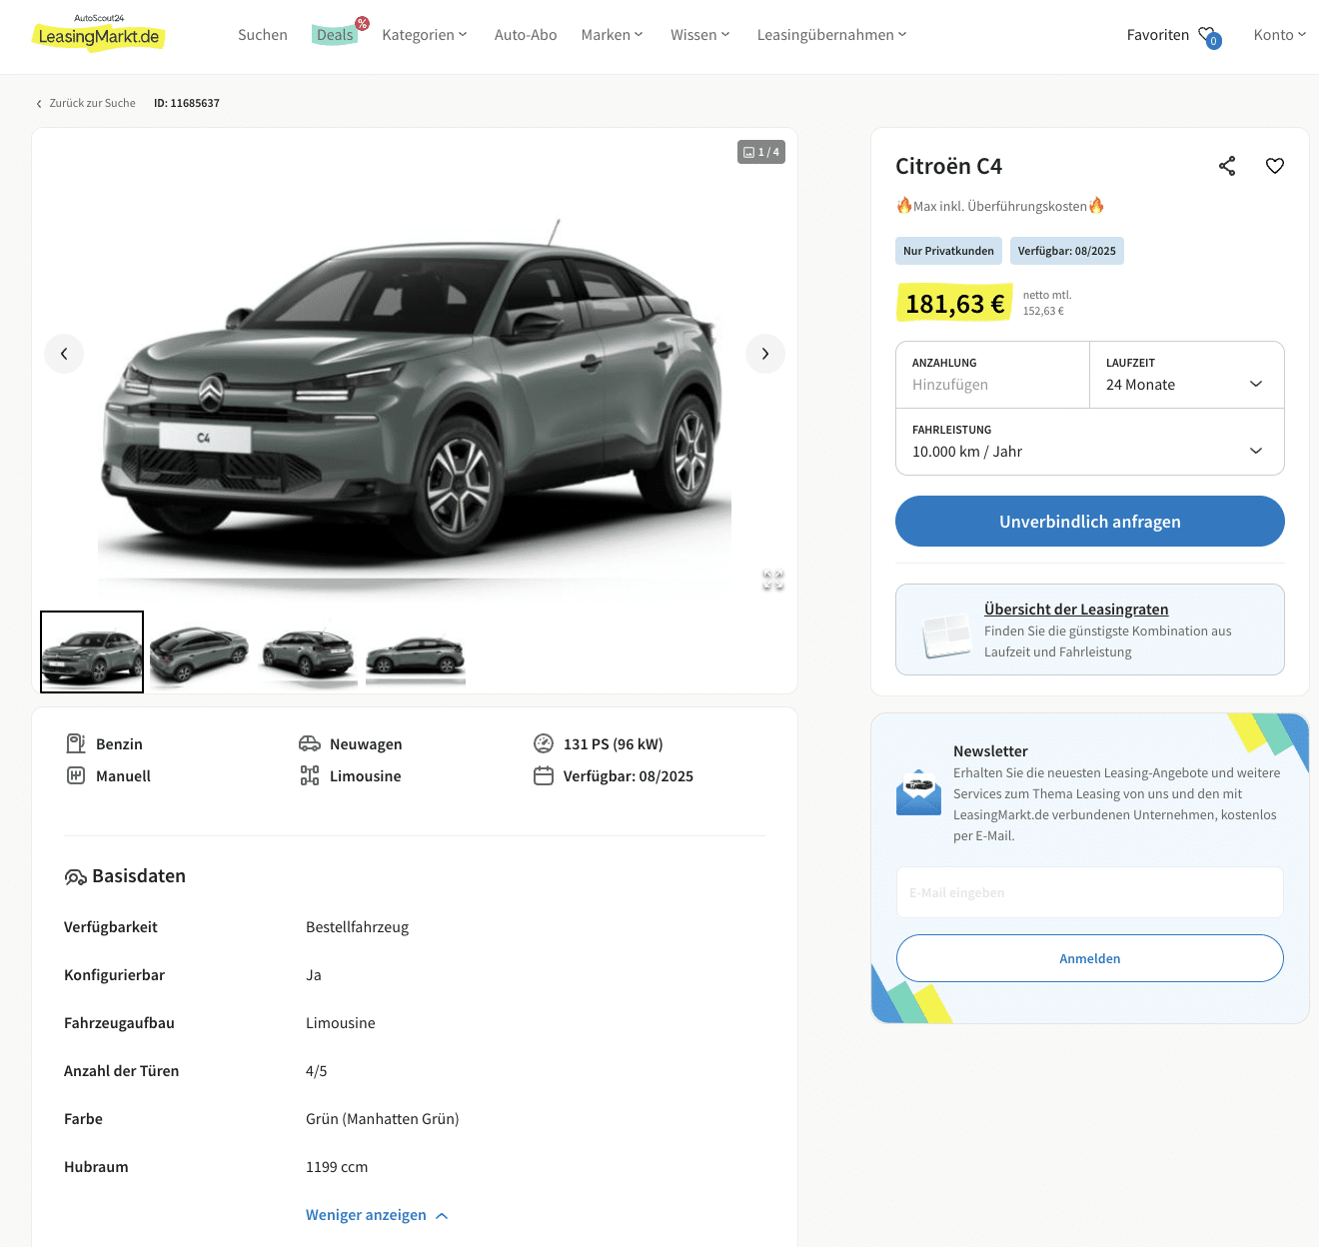The height and width of the screenshot is (1247, 1319).
Task: Click the Benzin fuel pump icon
Action: coord(76,743)
